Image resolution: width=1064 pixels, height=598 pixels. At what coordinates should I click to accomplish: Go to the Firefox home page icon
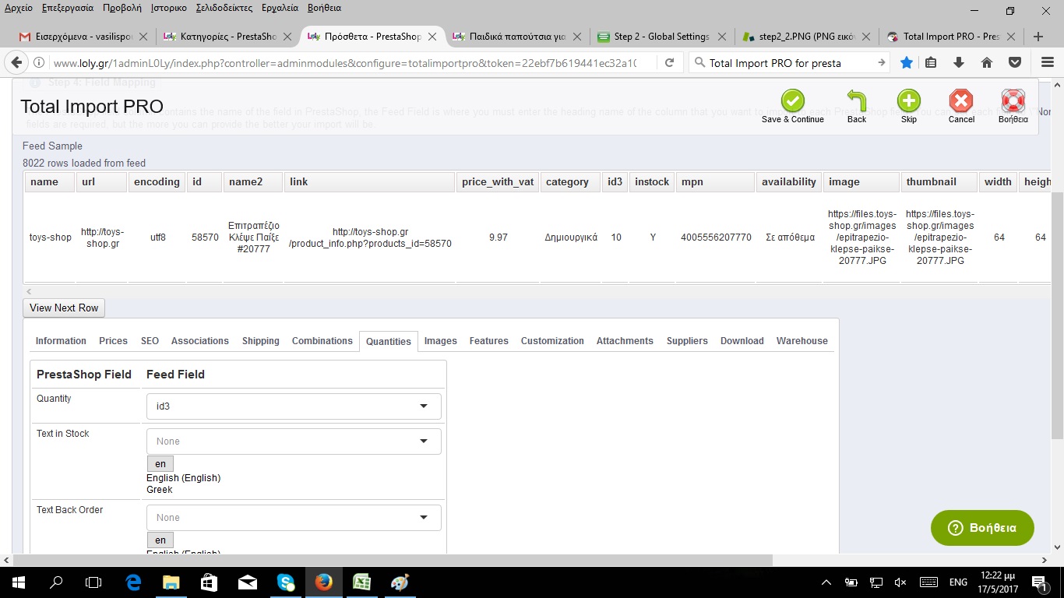tap(986, 62)
